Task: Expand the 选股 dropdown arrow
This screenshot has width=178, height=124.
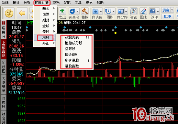Action: click(x=158, y=11)
